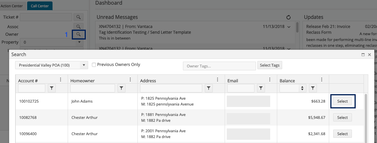Expand the first unread message chevron
This screenshot has width=377, height=143.
[289, 27]
